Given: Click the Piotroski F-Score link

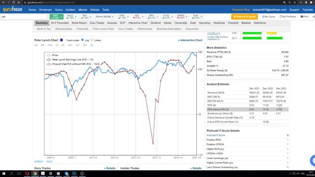Looking at the screenshot, I should 216,135.
